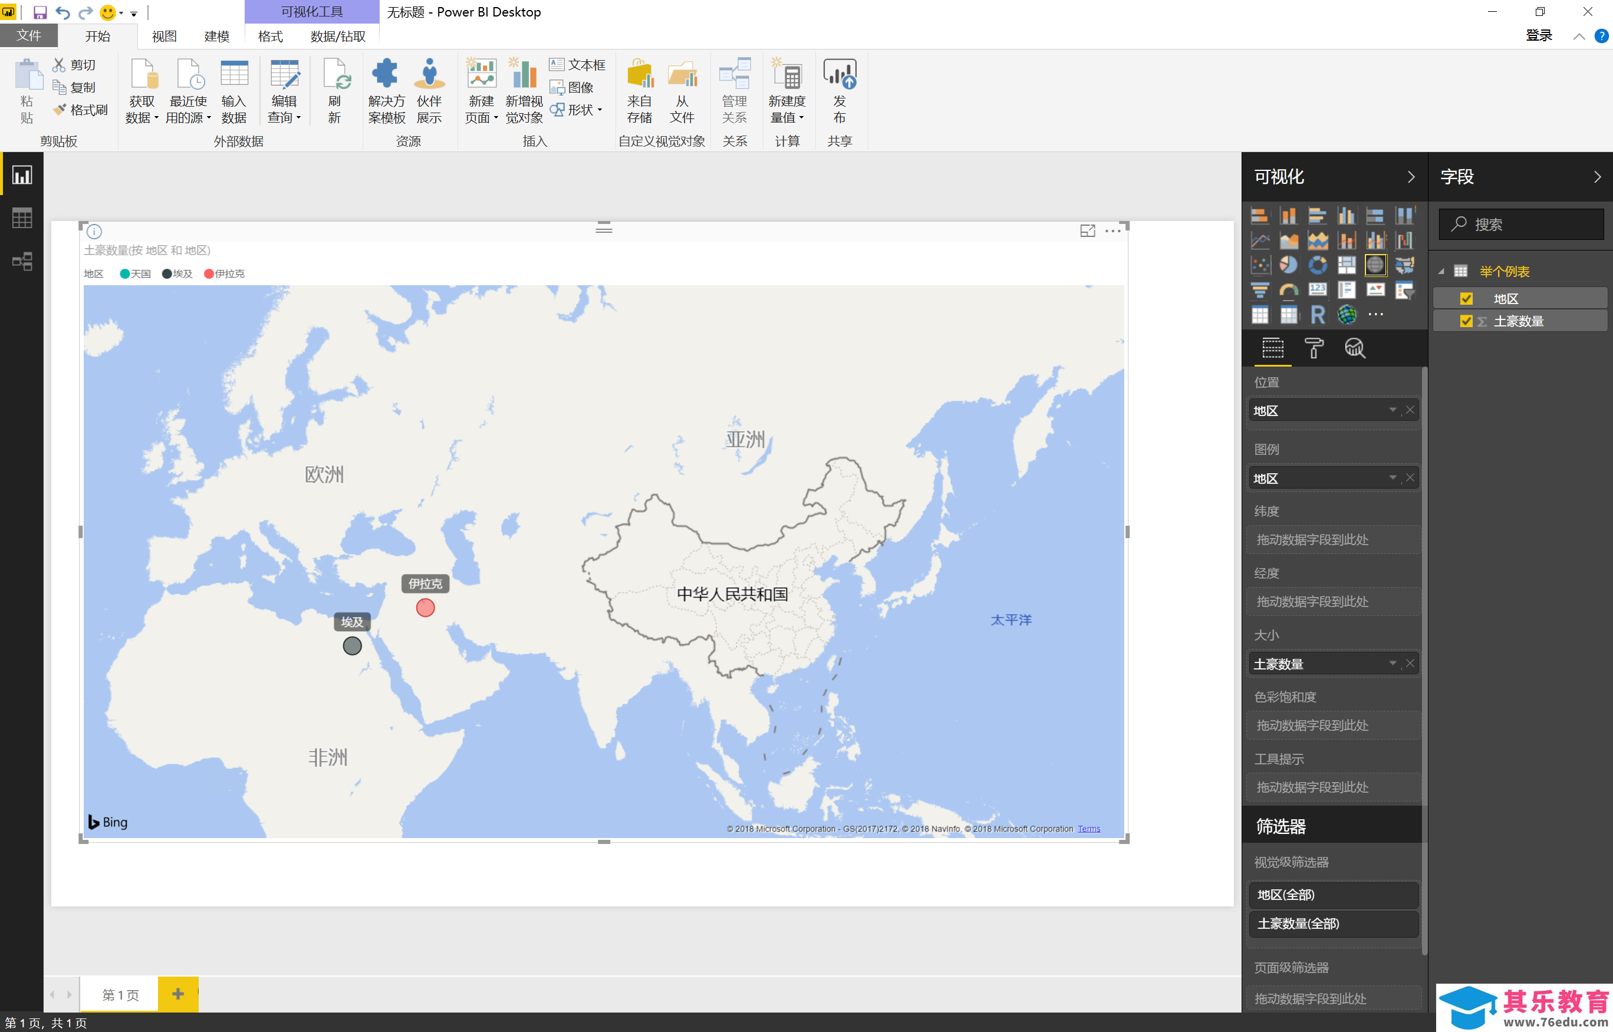Image resolution: width=1613 pixels, height=1032 pixels.
Task: Select the funnel chart visual
Action: pos(1260,290)
